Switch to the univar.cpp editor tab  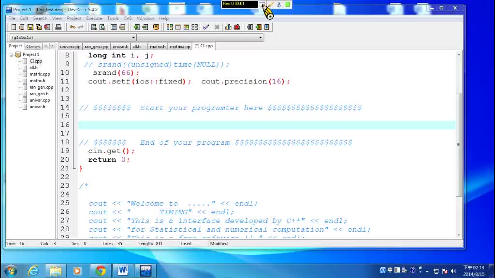tap(70, 47)
